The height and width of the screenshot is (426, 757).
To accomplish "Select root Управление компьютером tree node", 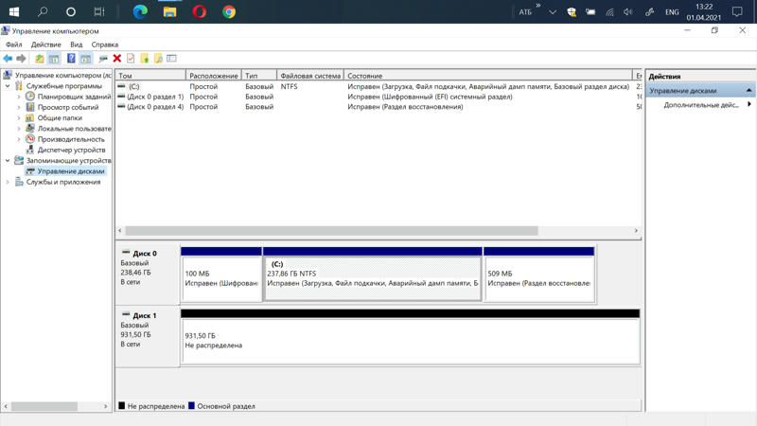I will point(62,76).
